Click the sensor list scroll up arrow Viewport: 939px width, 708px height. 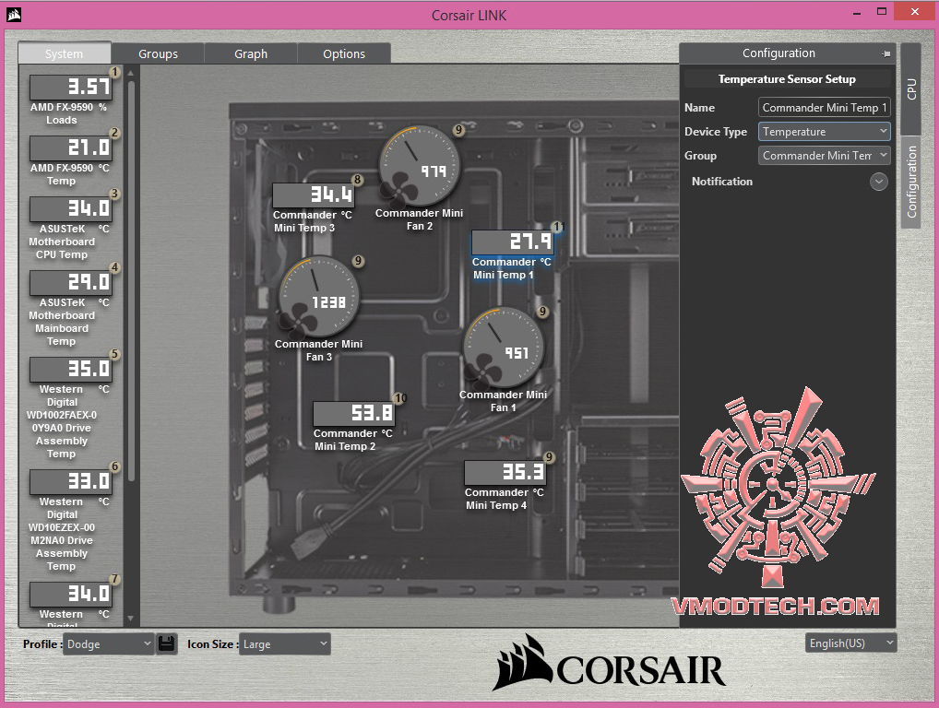click(131, 73)
